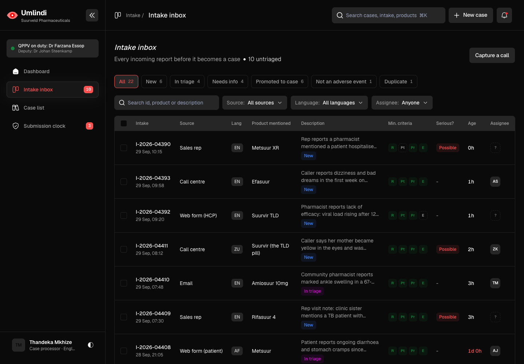The height and width of the screenshot is (364, 524).
Task: Switch to the New tab
Action: pos(154,82)
